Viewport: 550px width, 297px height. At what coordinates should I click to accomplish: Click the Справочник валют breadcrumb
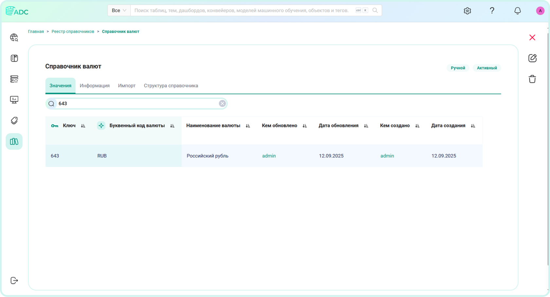click(120, 32)
